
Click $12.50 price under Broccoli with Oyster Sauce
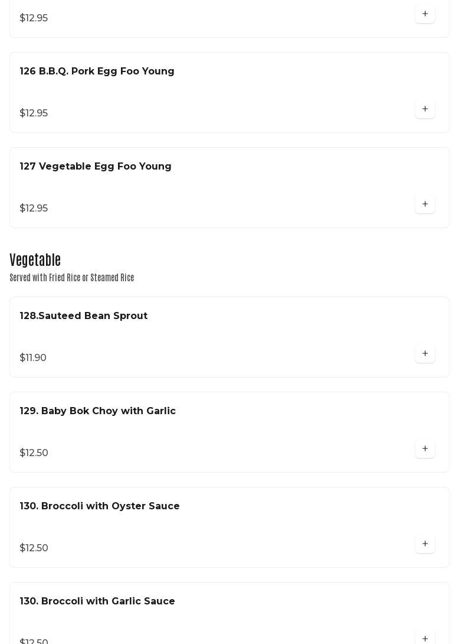click(34, 548)
